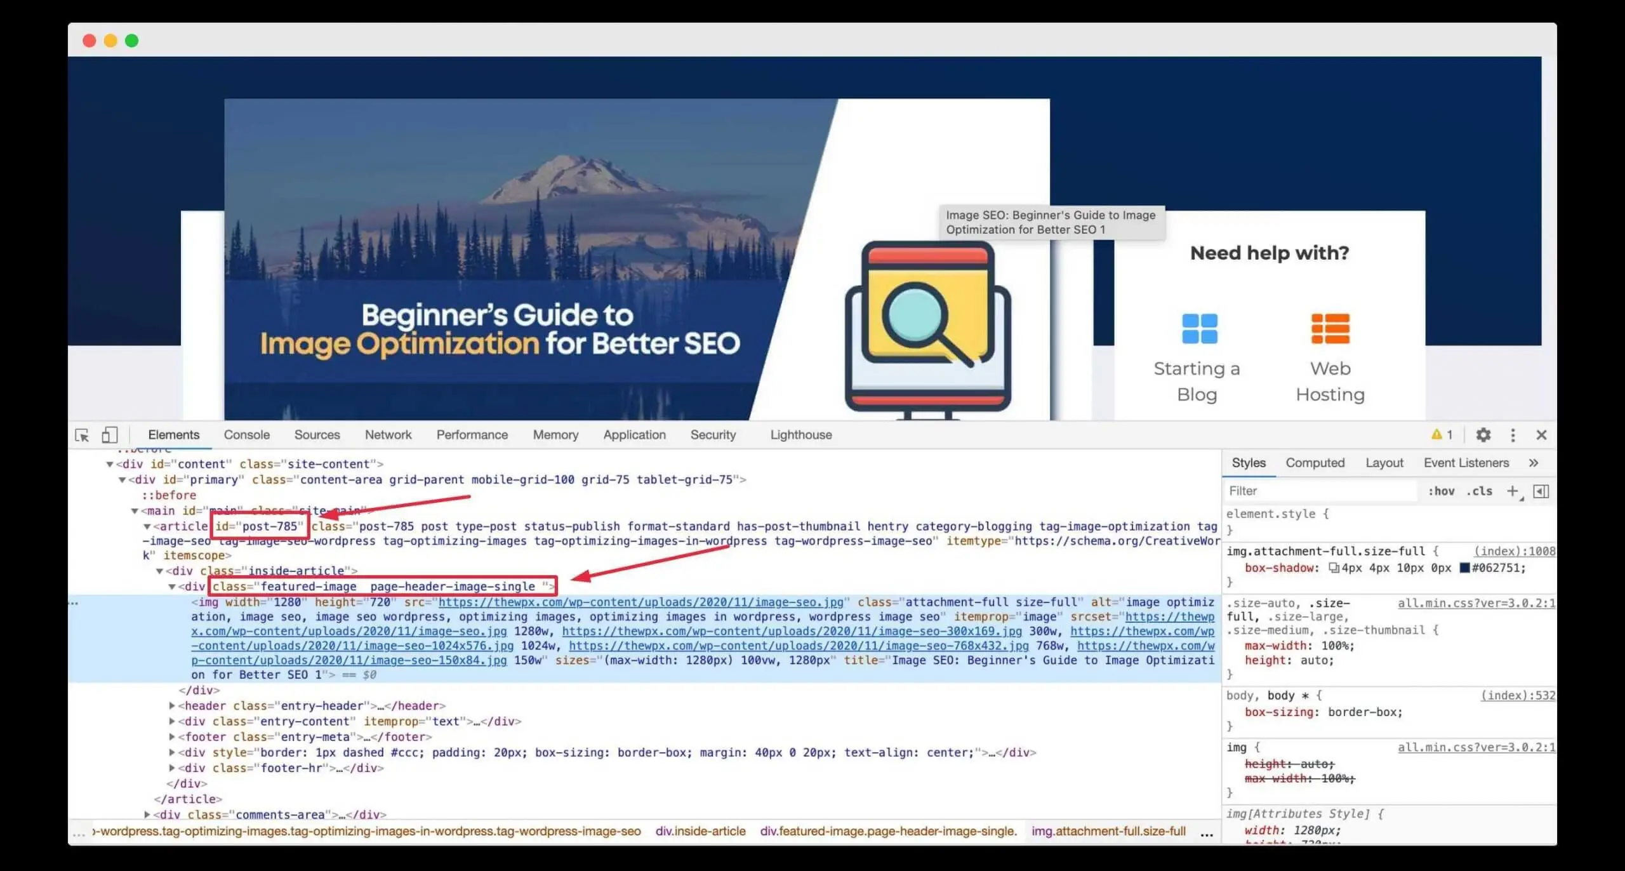Open DevTools settings gear
Viewport: 1625px width, 871px height.
(x=1483, y=435)
